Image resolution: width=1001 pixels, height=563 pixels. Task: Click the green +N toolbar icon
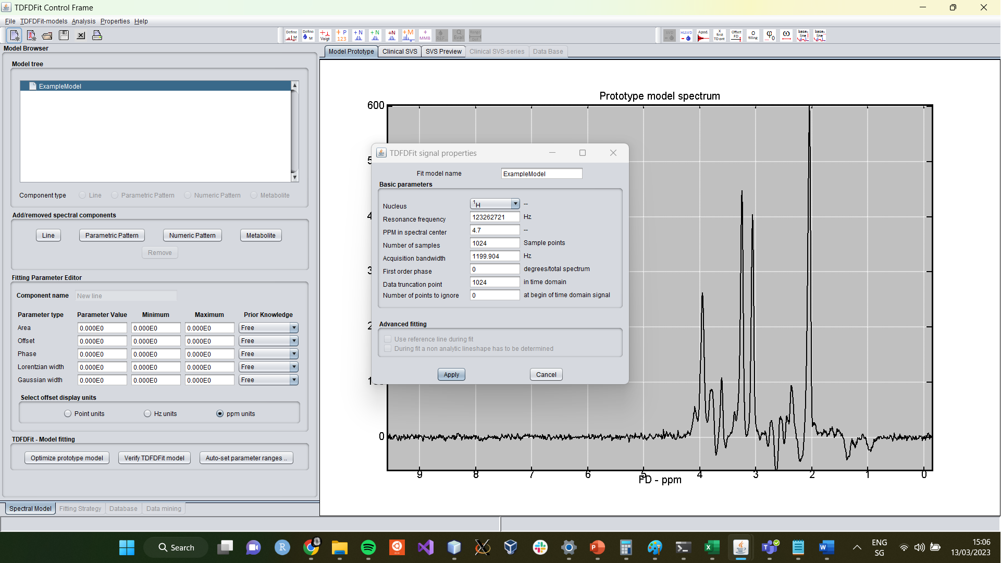(x=375, y=35)
